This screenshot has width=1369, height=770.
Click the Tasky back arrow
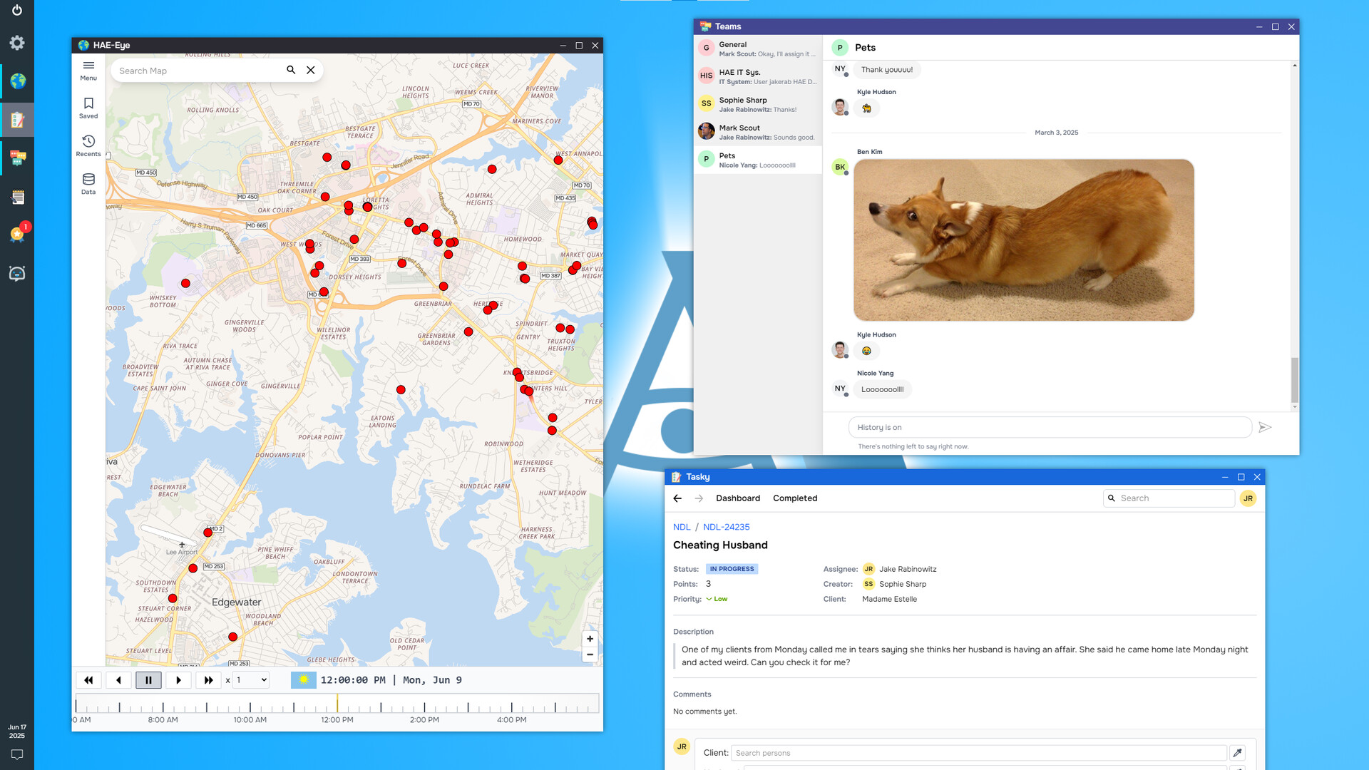coord(677,498)
